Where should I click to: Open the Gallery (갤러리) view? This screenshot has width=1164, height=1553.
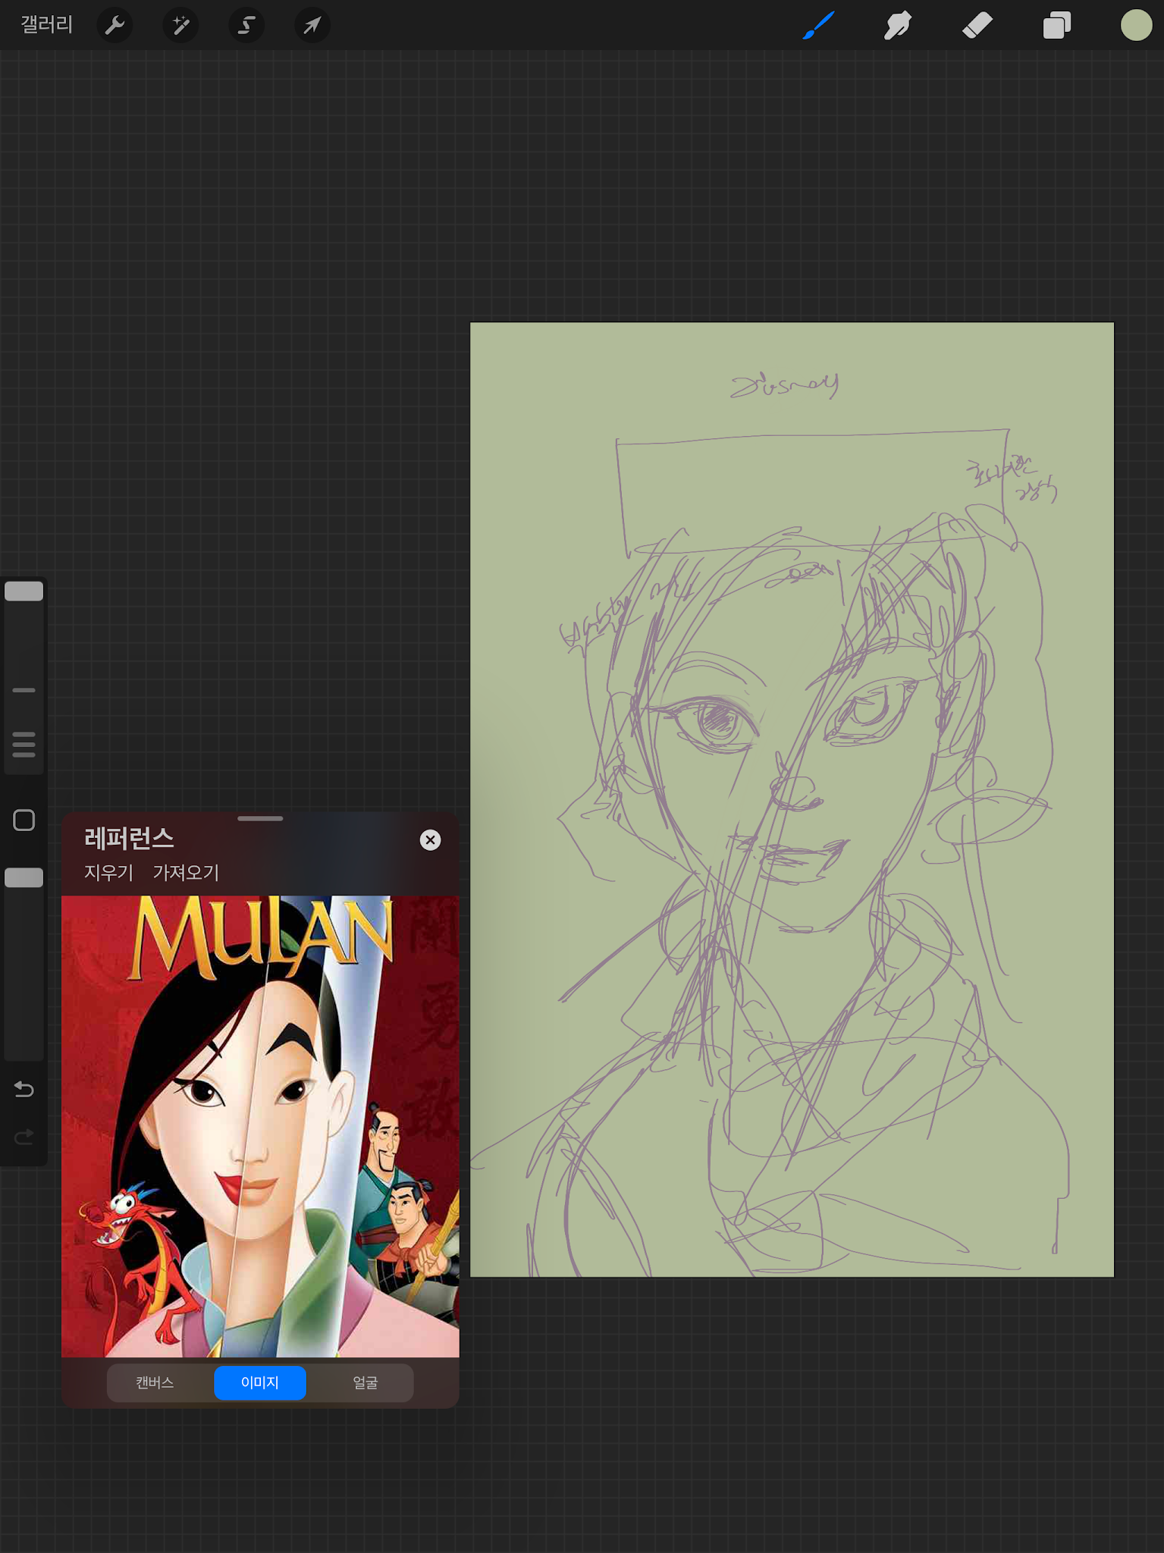[x=46, y=25]
